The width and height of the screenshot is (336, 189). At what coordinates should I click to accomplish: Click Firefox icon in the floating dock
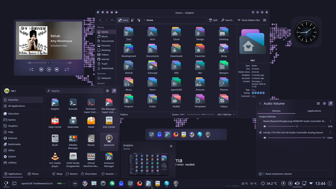coord(176,134)
